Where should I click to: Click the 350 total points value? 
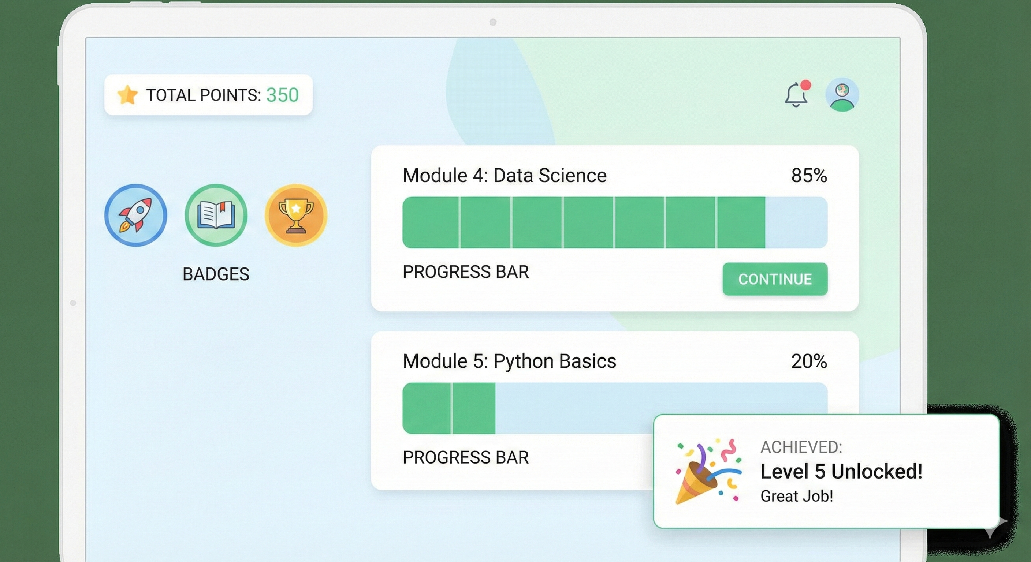pyautogui.click(x=283, y=95)
